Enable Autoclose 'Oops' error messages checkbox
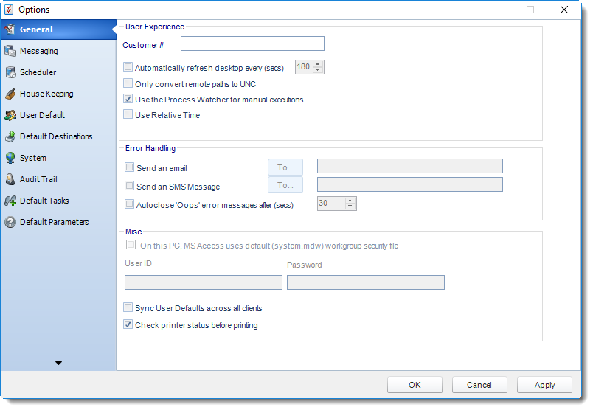Viewport: 593px width, 410px height. 129,204
